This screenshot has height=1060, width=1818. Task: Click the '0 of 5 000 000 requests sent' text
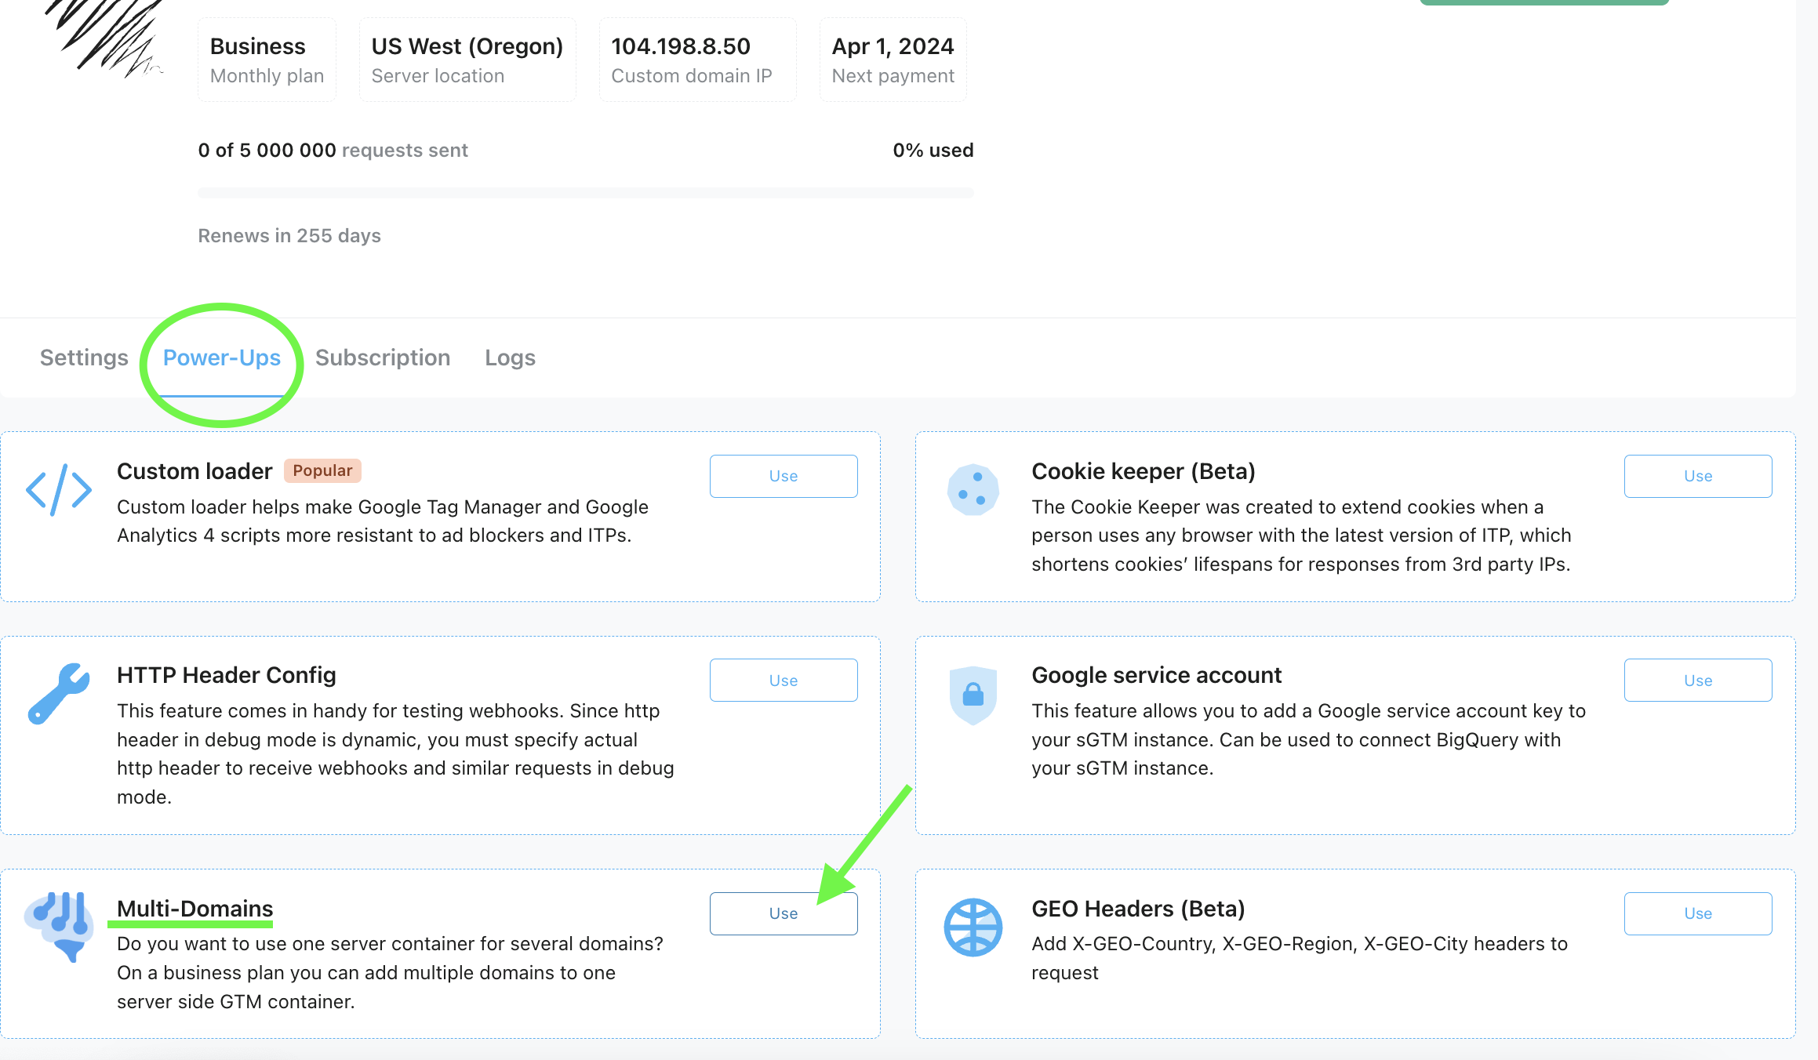point(333,150)
